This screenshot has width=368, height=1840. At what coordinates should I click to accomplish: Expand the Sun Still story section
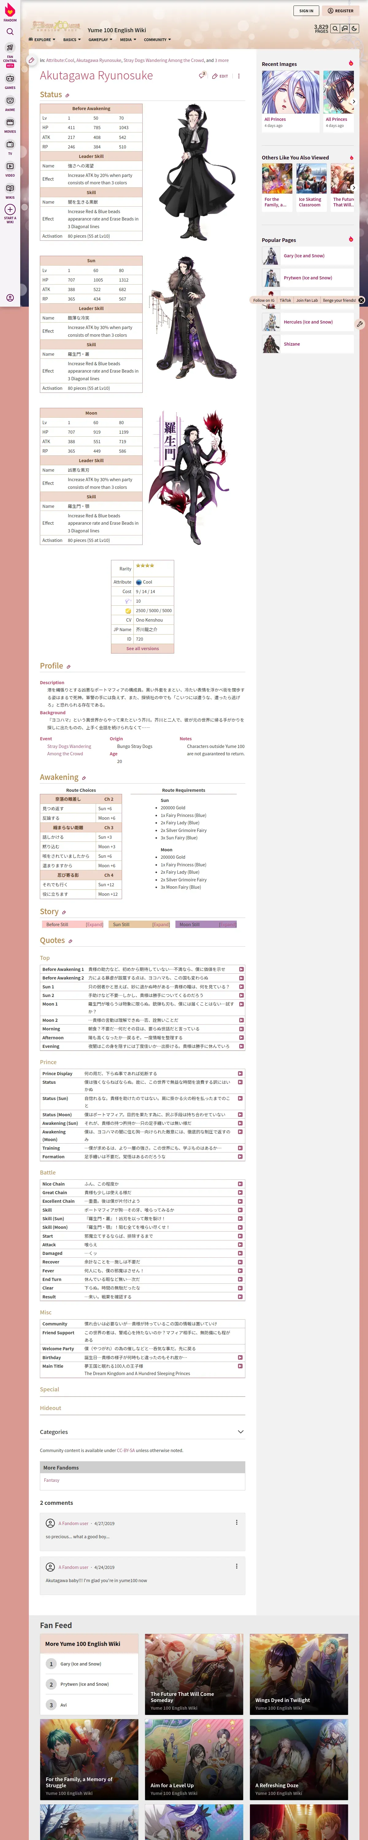[161, 924]
